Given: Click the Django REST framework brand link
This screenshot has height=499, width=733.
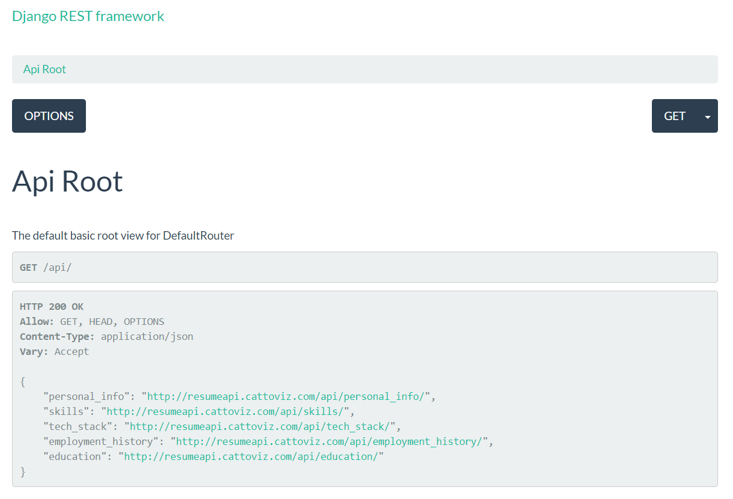Looking at the screenshot, I should click(88, 16).
